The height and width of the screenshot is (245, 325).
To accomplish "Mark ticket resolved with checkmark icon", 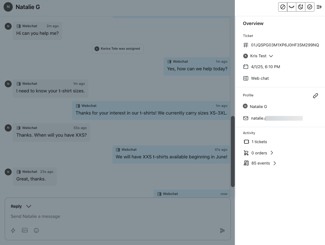I will (310, 7).
